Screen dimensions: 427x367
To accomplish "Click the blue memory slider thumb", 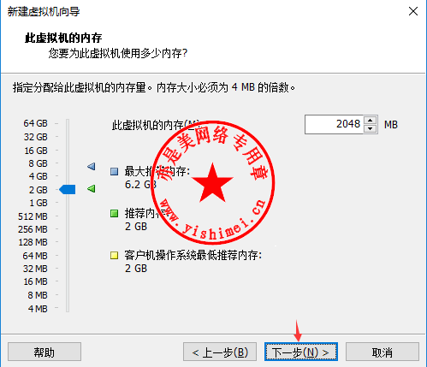I will (x=68, y=190).
